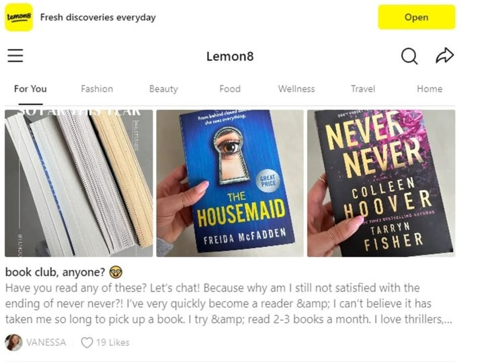
Task: Open the Food tab
Action: [230, 89]
